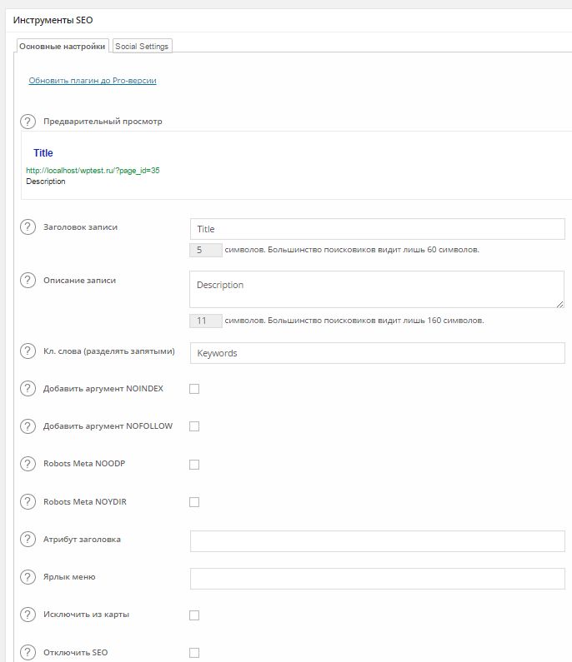Screen dimensions: 572x662
Task: Select the Основные настройки tab
Action: point(63,47)
